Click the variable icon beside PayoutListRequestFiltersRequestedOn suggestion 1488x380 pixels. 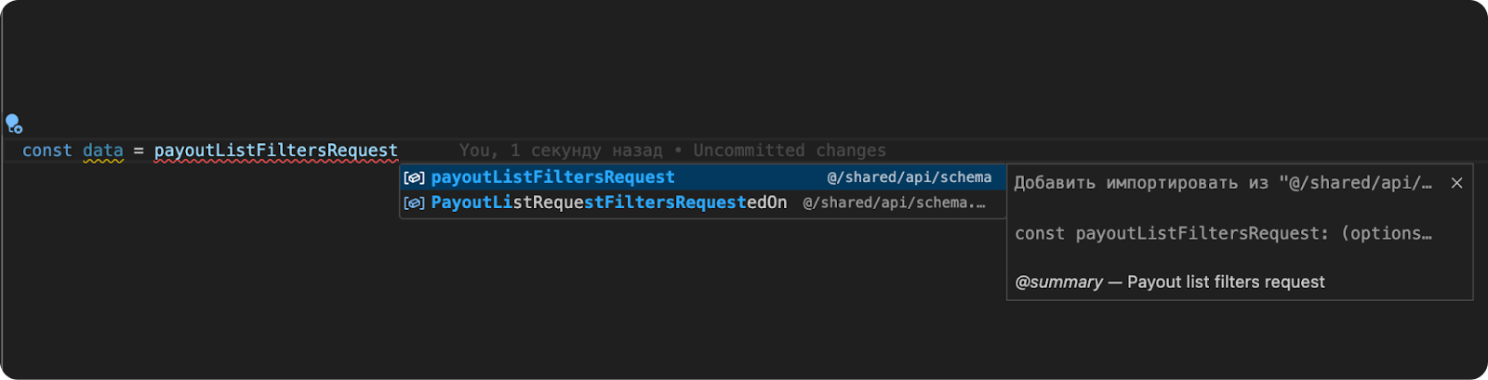click(414, 203)
